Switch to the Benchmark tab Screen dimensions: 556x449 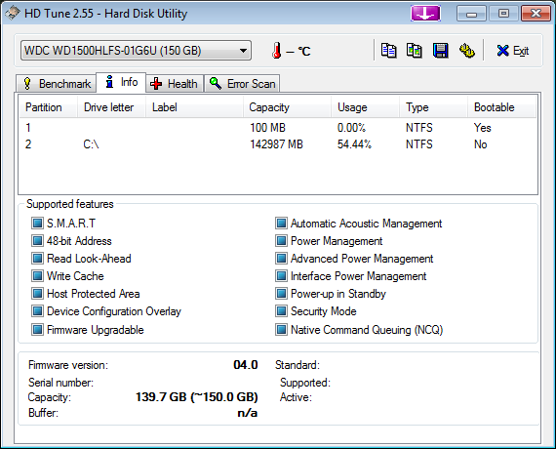(57, 84)
